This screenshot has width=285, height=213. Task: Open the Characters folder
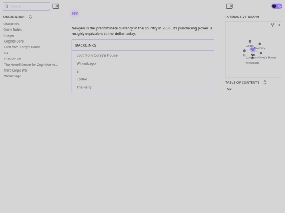click(x=11, y=24)
